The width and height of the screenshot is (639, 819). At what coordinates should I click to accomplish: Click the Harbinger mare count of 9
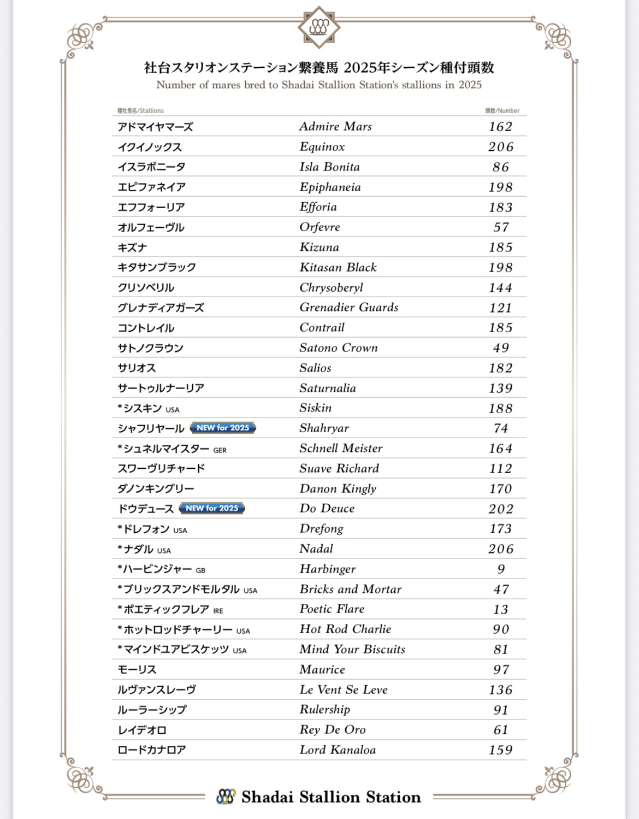501,569
